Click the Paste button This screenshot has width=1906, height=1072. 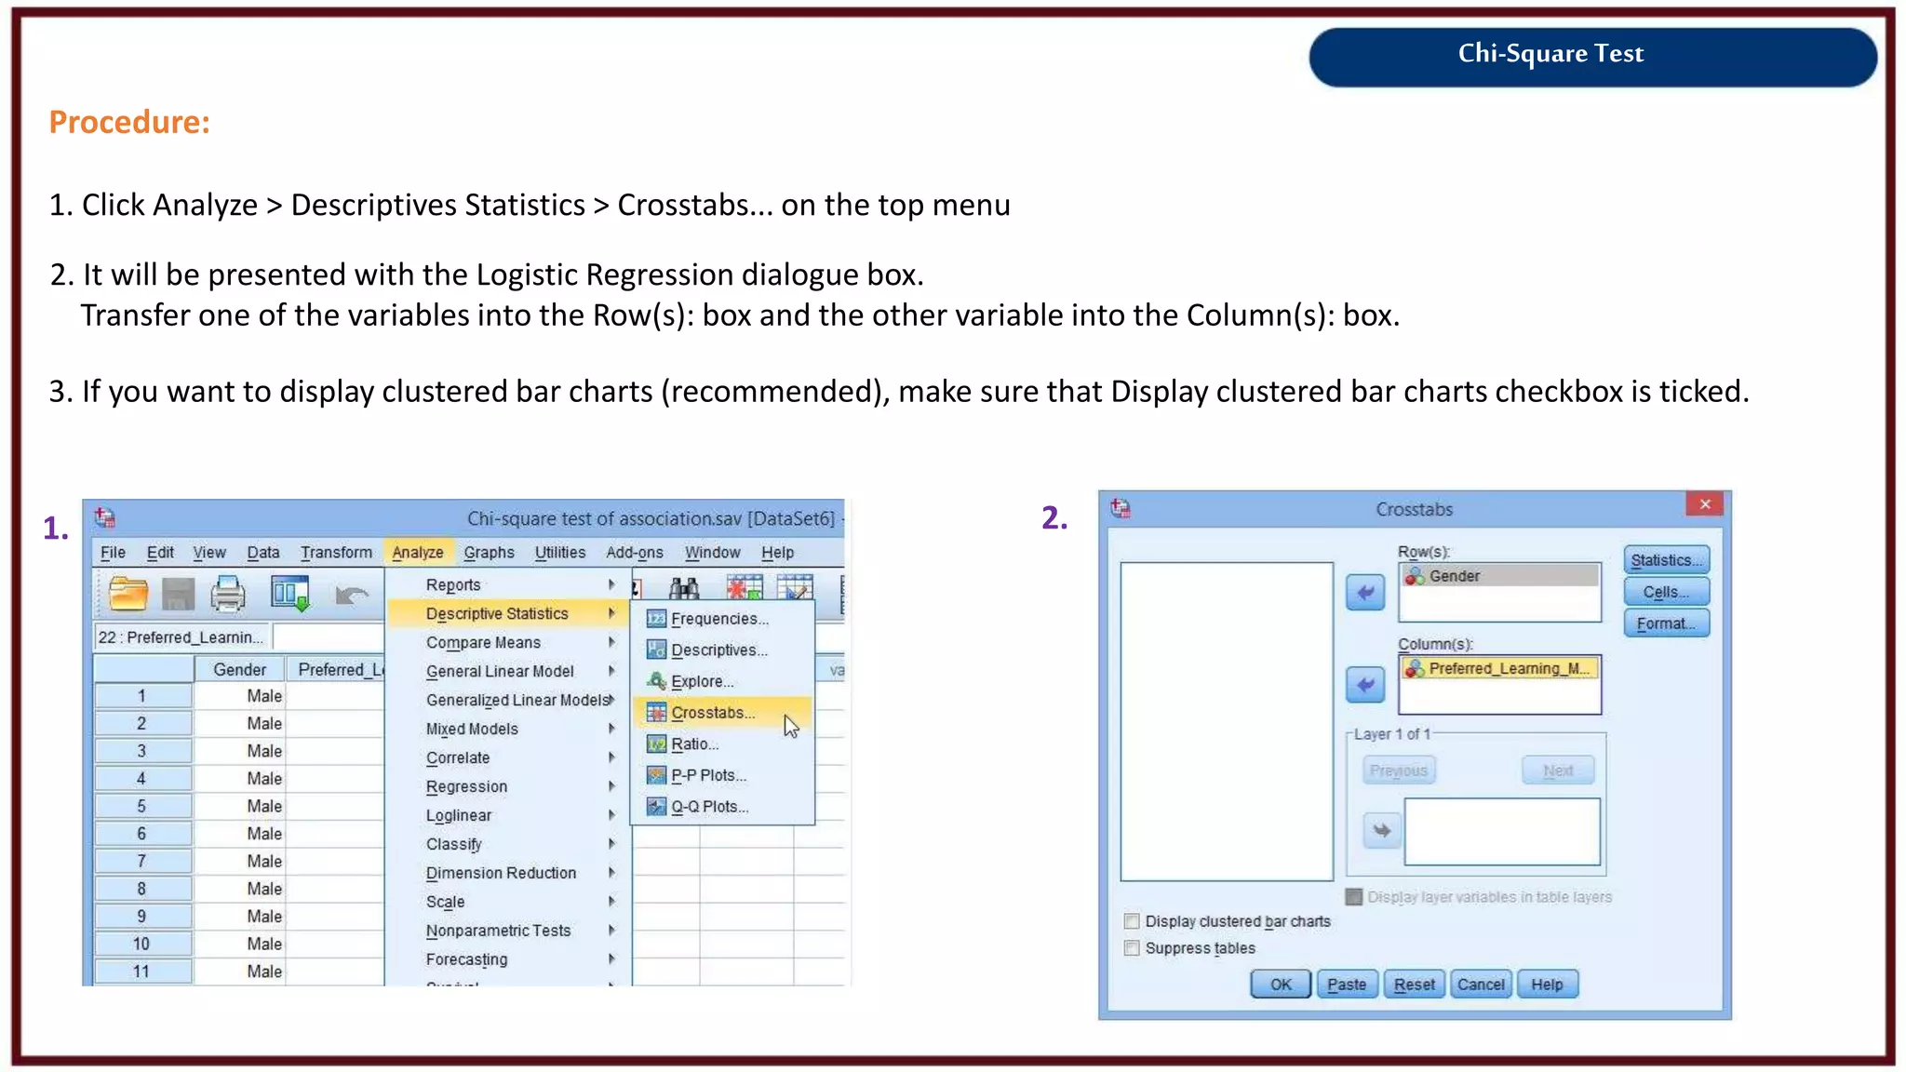point(1347,985)
